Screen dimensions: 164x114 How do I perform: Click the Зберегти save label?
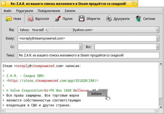(93, 19)
